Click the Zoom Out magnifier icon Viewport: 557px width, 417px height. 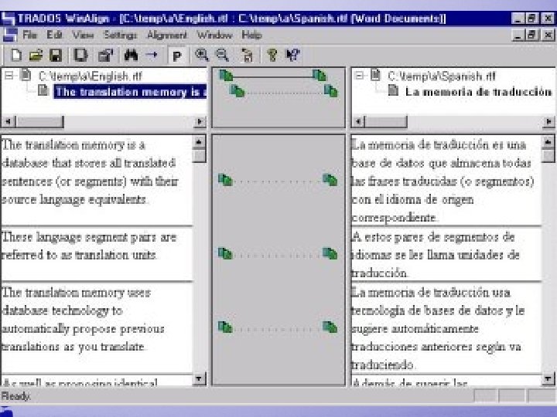pos(222,55)
